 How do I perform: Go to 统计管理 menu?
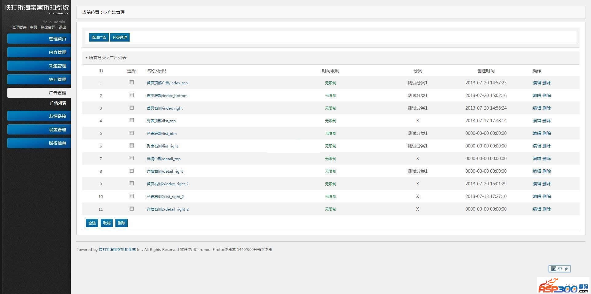(39, 79)
